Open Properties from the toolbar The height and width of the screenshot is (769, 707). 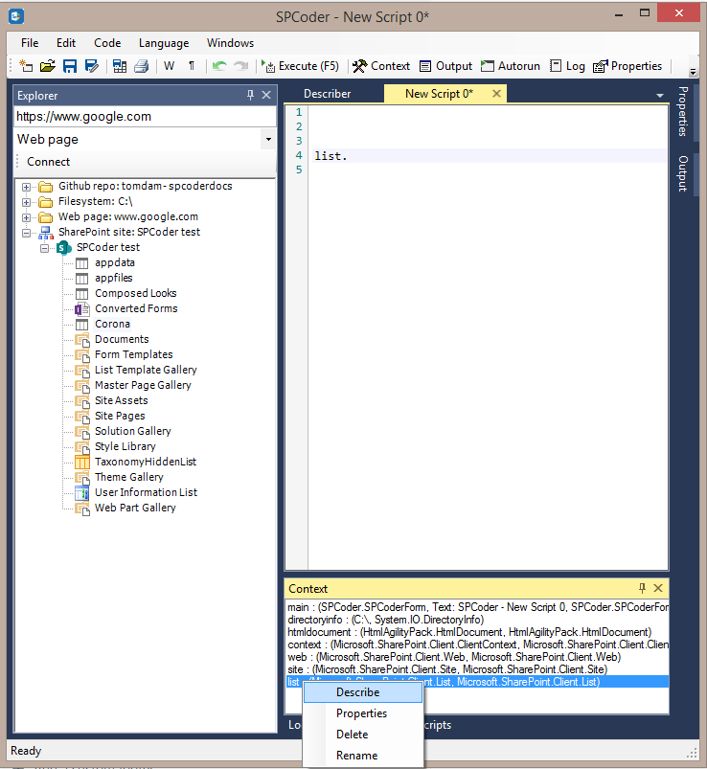point(627,66)
